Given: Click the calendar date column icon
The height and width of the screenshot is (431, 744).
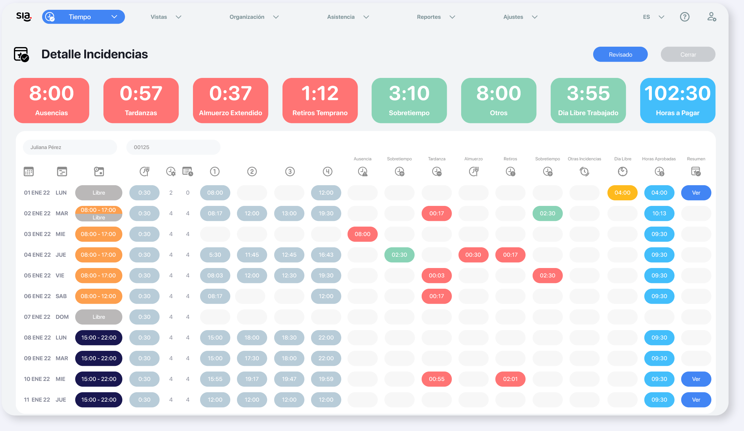Looking at the screenshot, I should [29, 172].
